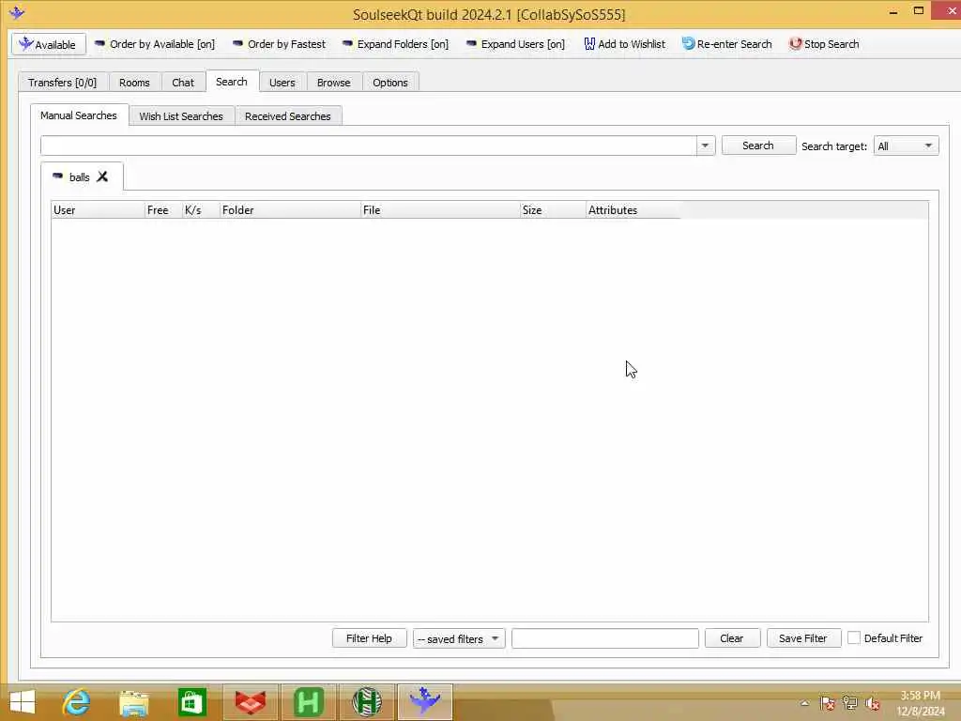
Task: Open File Explorer from taskbar
Action: [133, 702]
